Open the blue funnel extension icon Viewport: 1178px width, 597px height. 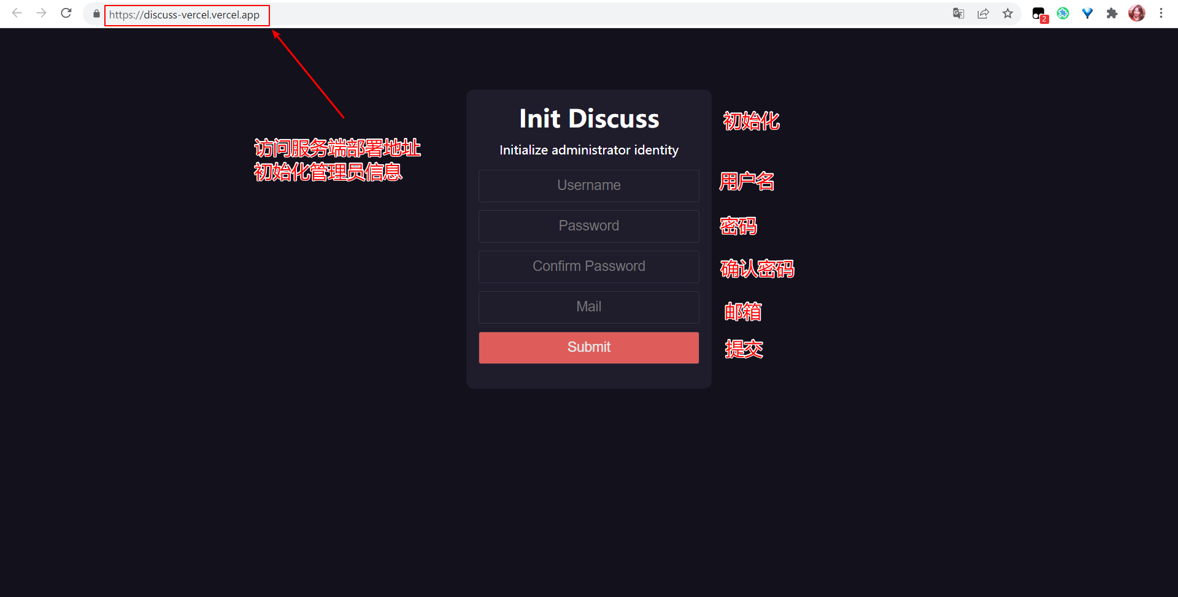1087,13
